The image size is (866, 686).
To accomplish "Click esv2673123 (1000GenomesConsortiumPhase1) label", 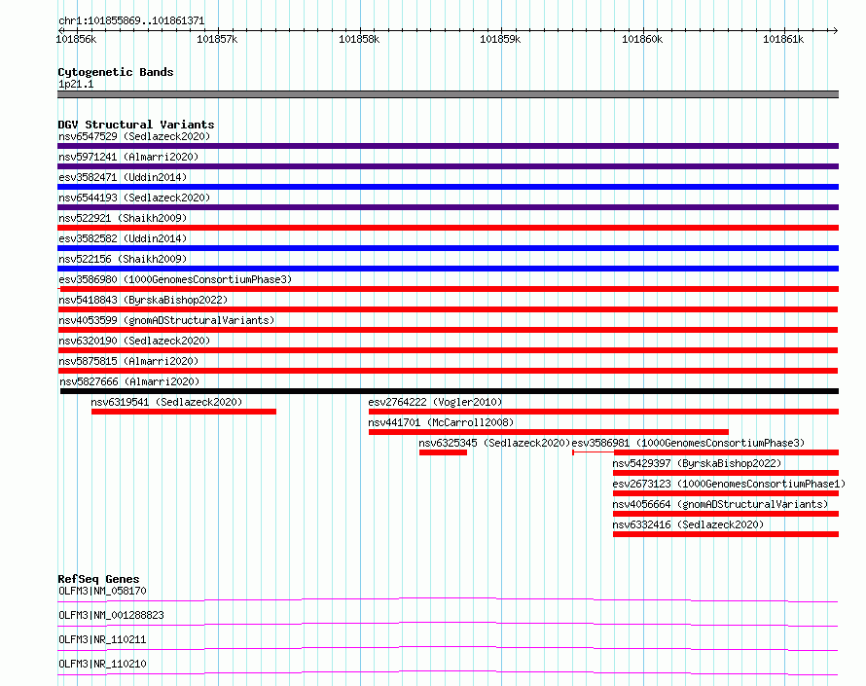I will pos(729,484).
